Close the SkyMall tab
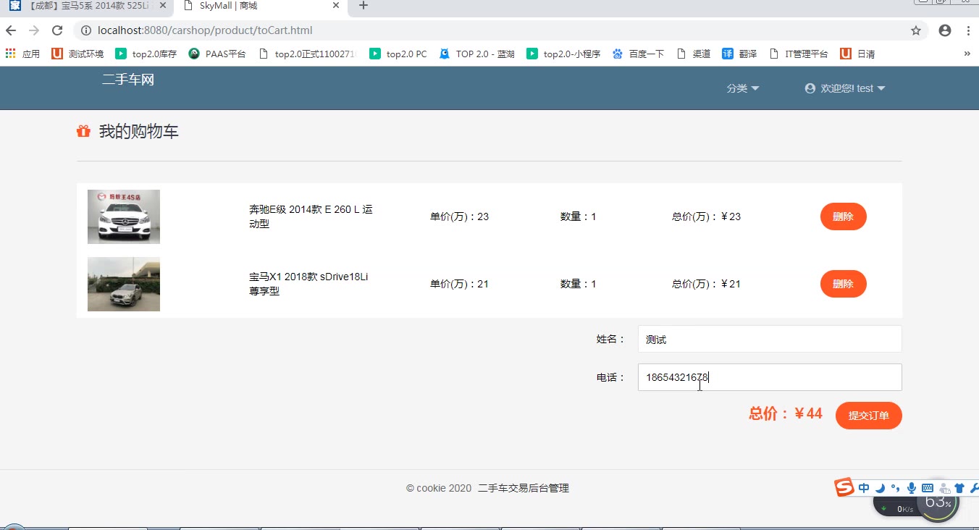 click(336, 5)
